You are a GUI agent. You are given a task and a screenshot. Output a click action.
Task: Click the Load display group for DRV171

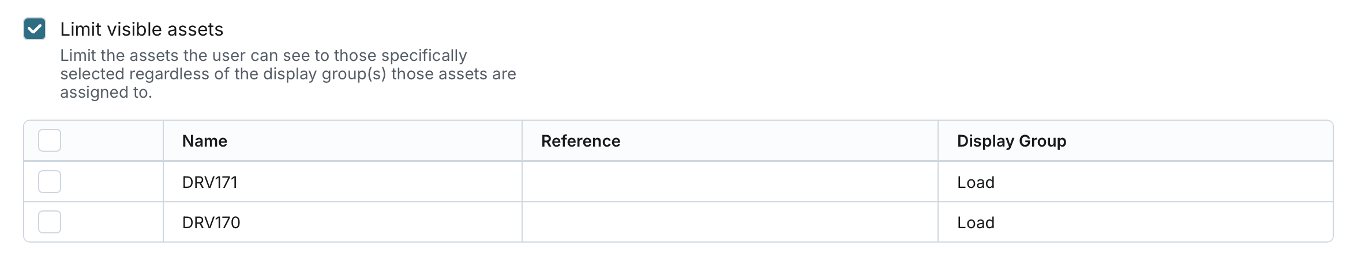[976, 182]
